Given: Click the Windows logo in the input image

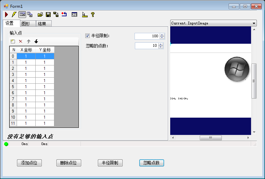Looking at the screenshot, I should [x=237, y=69].
